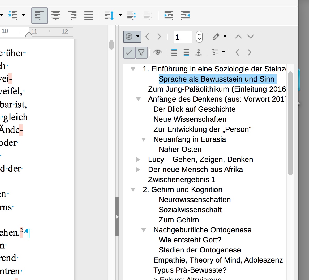Demote chapter with the down chevron
This screenshot has height=280, width=309.
pyautogui.click(x=251, y=37)
